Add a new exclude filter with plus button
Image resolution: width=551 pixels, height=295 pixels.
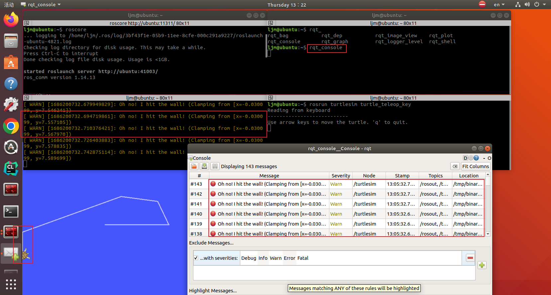coord(482,265)
